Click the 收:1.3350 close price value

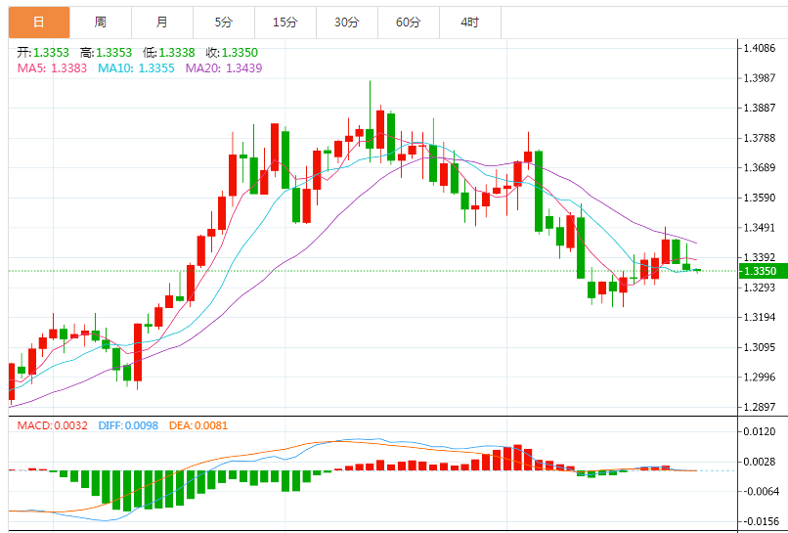click(x=232, y=52)
